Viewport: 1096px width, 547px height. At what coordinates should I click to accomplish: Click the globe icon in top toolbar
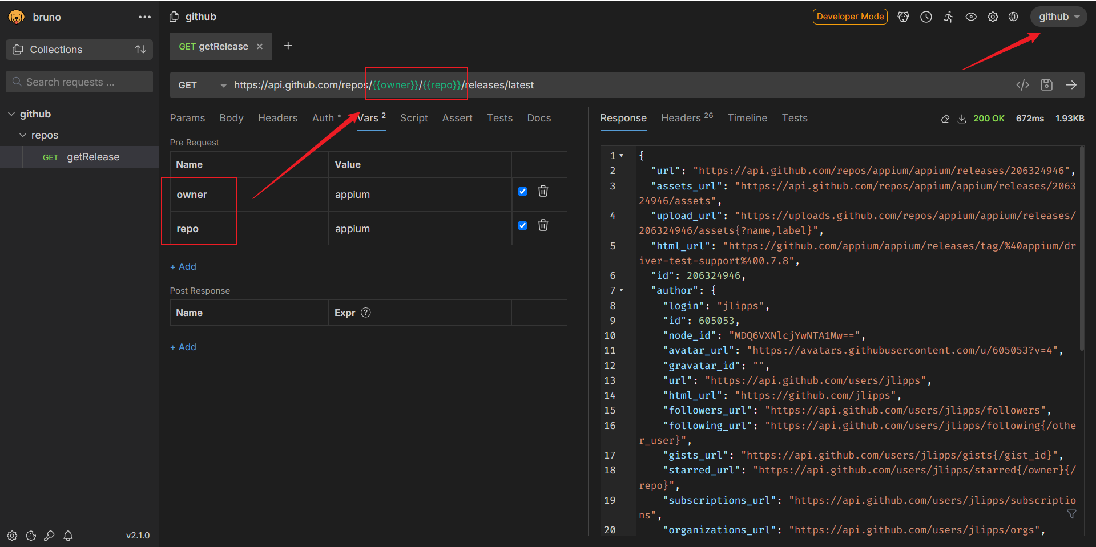pyautogui.click(x=1013, y=17)
